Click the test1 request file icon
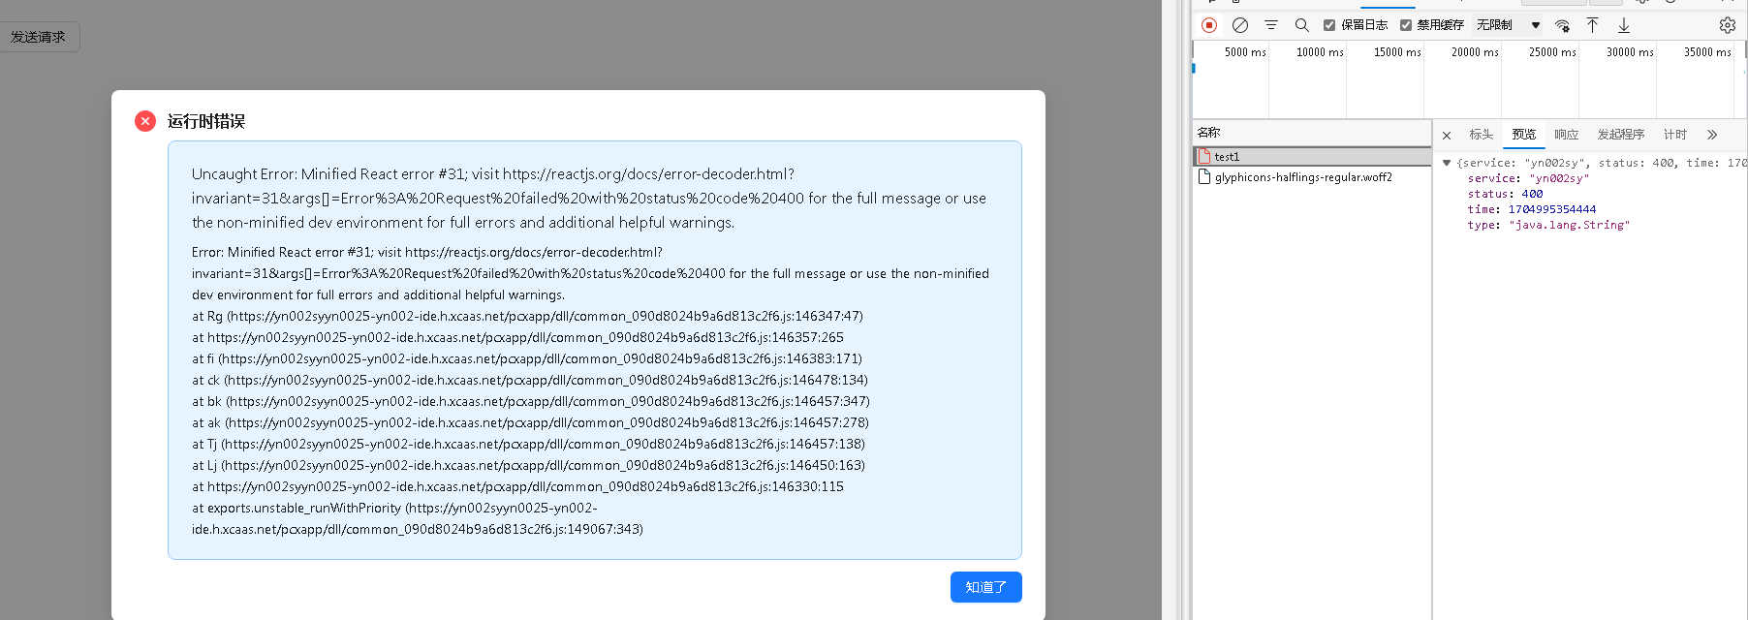This screenshot has height=620, width=1748. pyautogui.click(x=1204, y=156)
